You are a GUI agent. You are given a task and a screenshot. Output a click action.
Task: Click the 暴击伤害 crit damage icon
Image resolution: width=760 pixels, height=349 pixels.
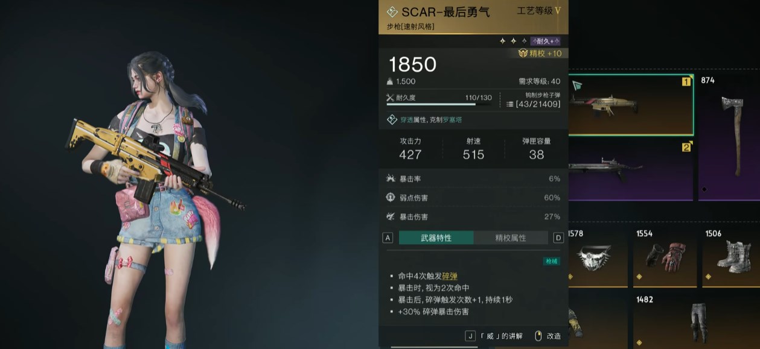point(390,216)
